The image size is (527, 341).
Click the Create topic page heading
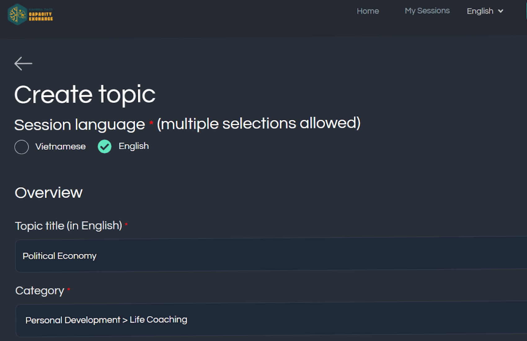[85, 95]
